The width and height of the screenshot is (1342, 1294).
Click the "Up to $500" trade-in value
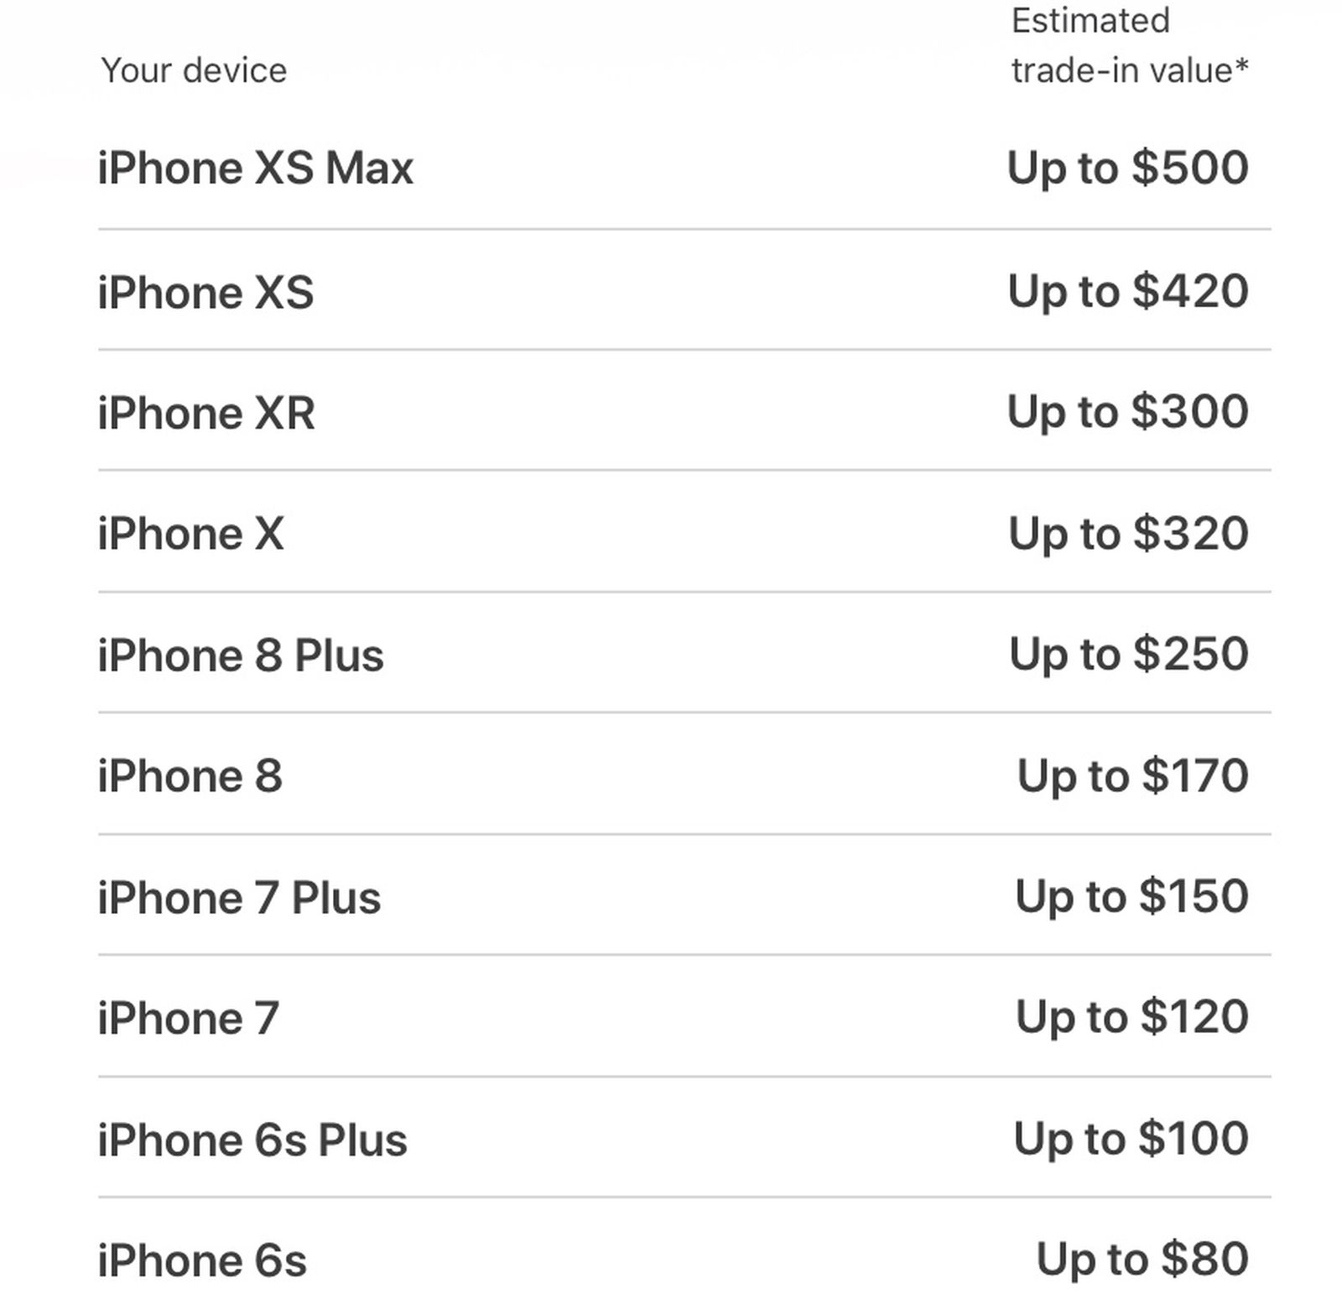pyautogui.click(x=1128, y=168)
